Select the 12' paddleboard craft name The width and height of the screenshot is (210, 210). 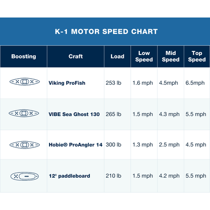click(70, 176)
